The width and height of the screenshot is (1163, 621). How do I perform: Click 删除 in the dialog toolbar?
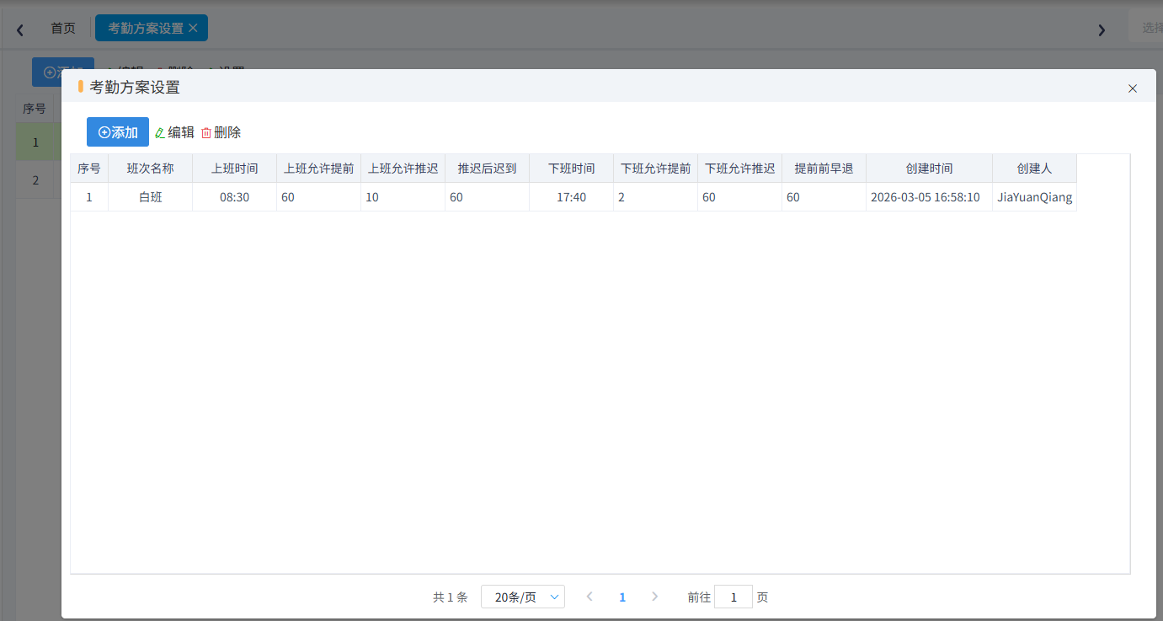[221, 132]
